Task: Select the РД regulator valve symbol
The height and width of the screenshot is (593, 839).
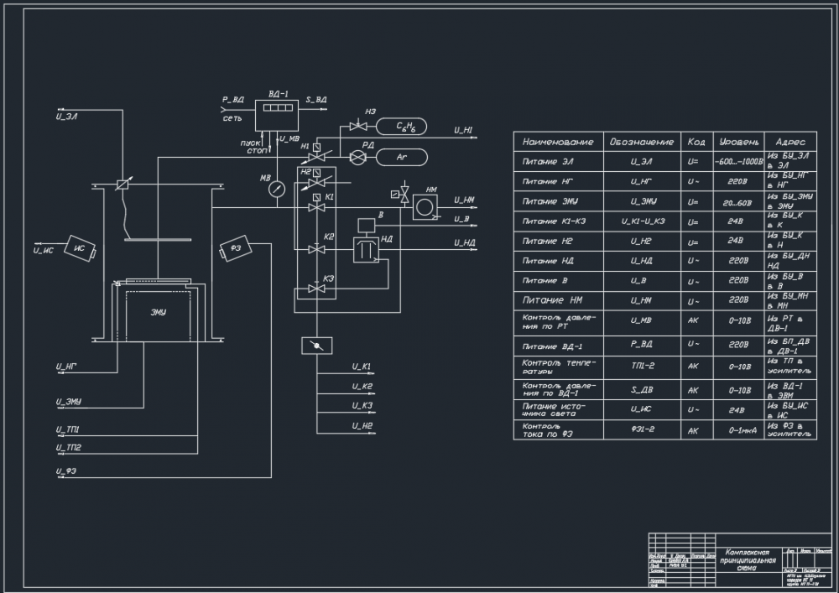Action: [357, 157]
